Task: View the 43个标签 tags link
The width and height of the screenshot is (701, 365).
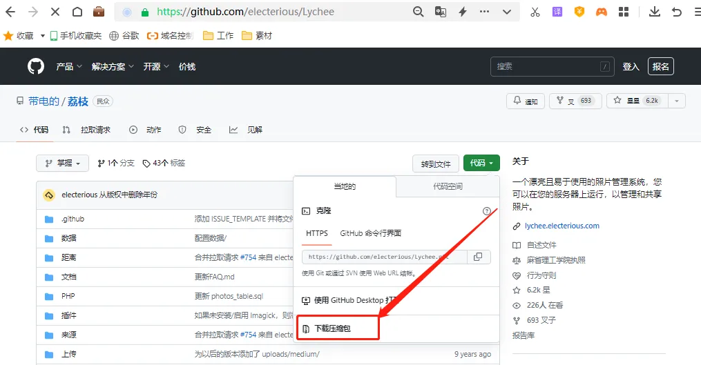Action: [x=164, y=163]
